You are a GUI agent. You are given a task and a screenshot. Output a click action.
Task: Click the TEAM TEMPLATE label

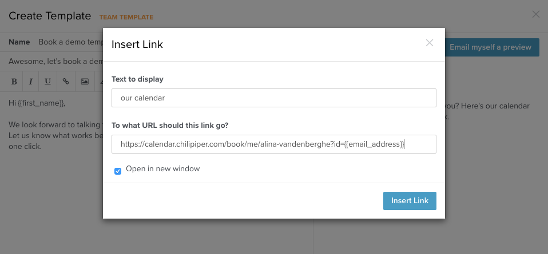126,17
